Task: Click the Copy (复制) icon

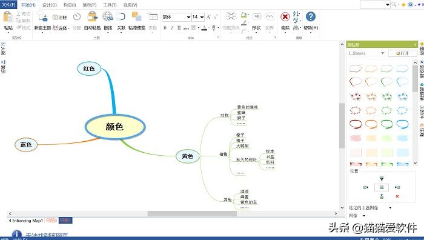Action: coord(18,21)
